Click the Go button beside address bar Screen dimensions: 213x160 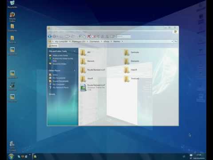(x=176, y=41)
